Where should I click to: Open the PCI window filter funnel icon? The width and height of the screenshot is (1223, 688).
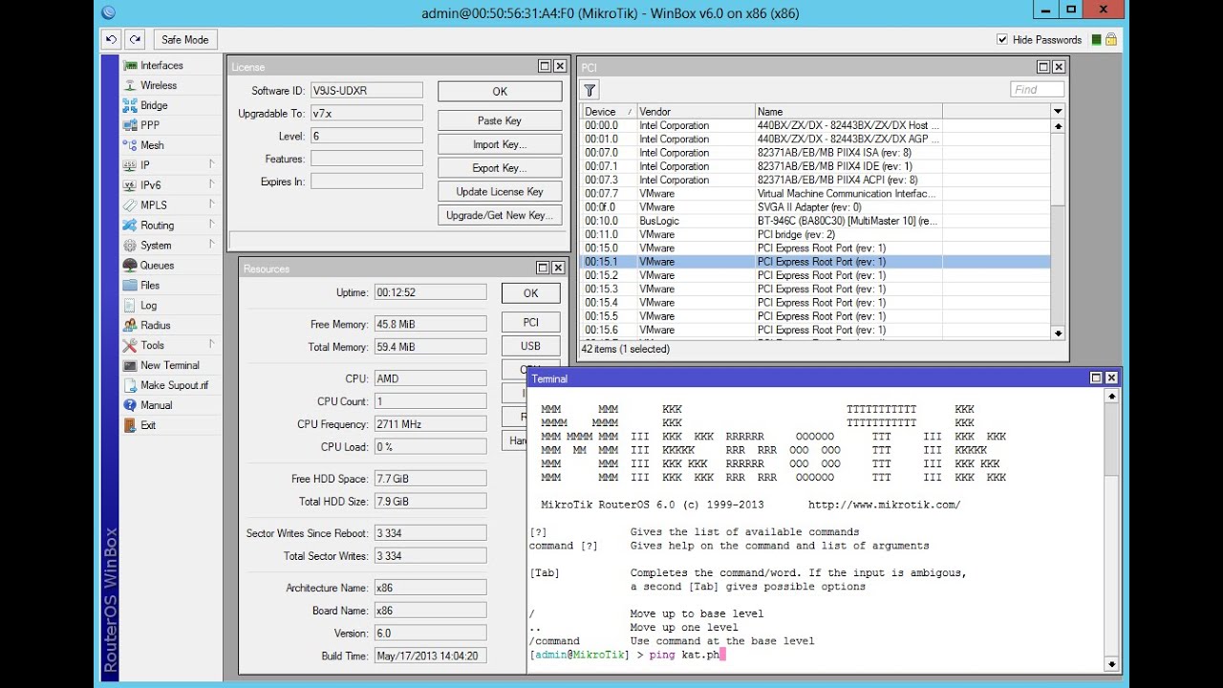pos(590,90)
